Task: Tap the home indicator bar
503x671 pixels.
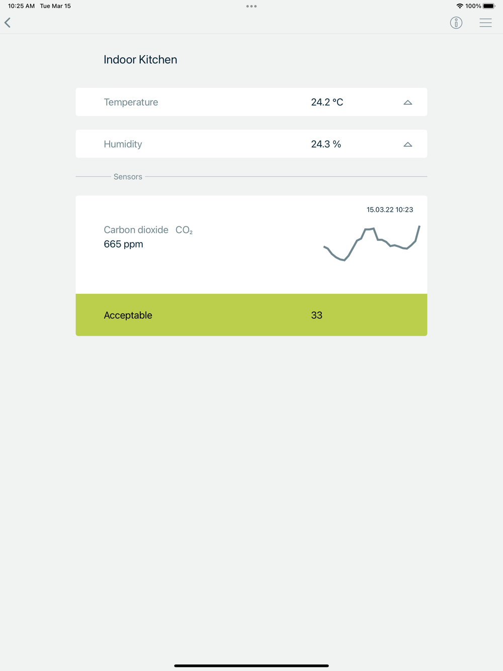Action: click(x=251, y=665)
